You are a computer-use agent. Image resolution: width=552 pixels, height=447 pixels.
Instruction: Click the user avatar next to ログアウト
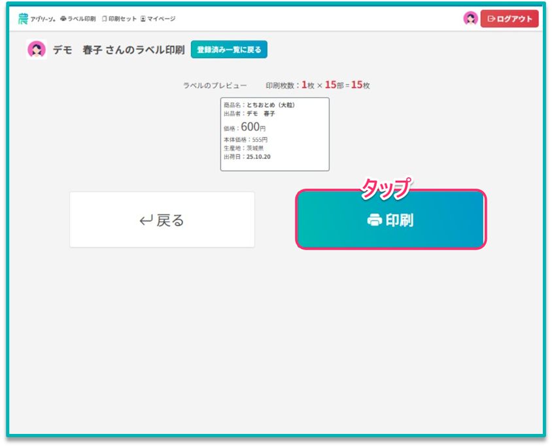coord(470,19)
